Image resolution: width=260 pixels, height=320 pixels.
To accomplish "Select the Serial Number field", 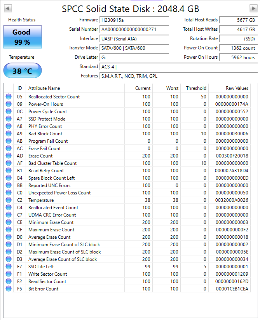I will (134, 29).
